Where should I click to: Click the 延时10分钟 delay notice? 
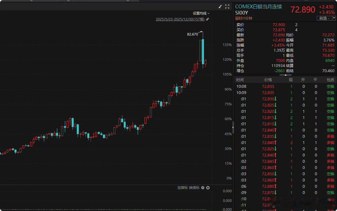243,18
